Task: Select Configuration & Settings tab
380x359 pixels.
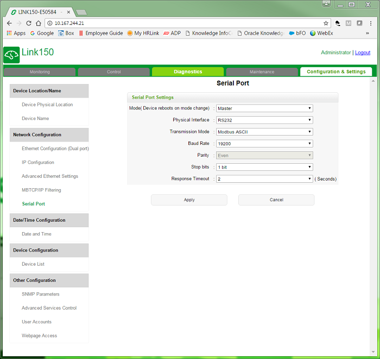Action: coord(336,72)
